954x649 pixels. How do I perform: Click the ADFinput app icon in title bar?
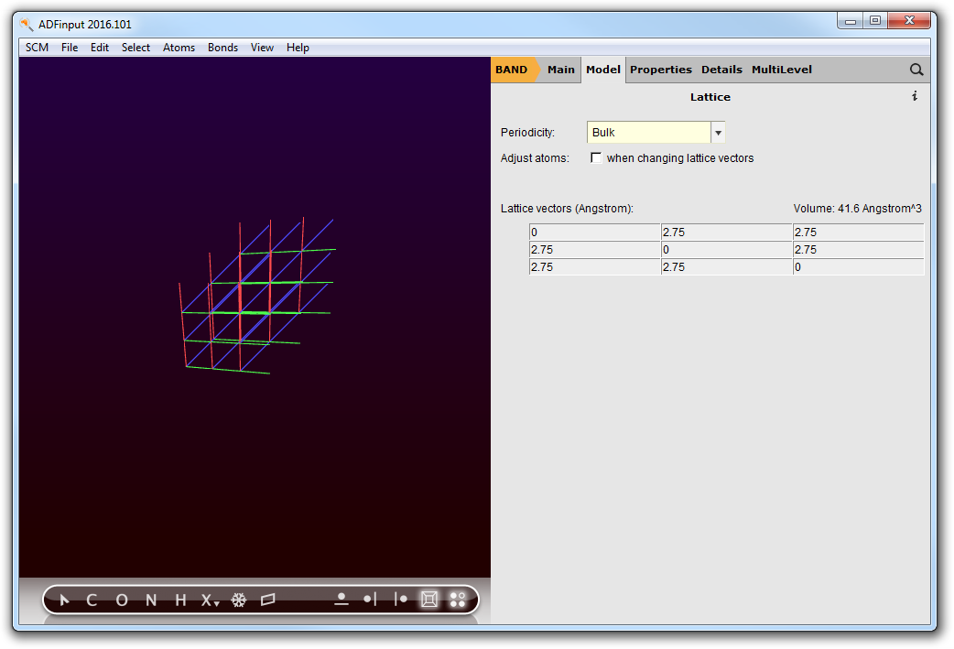pyautogui.click(x=27, y=25)
